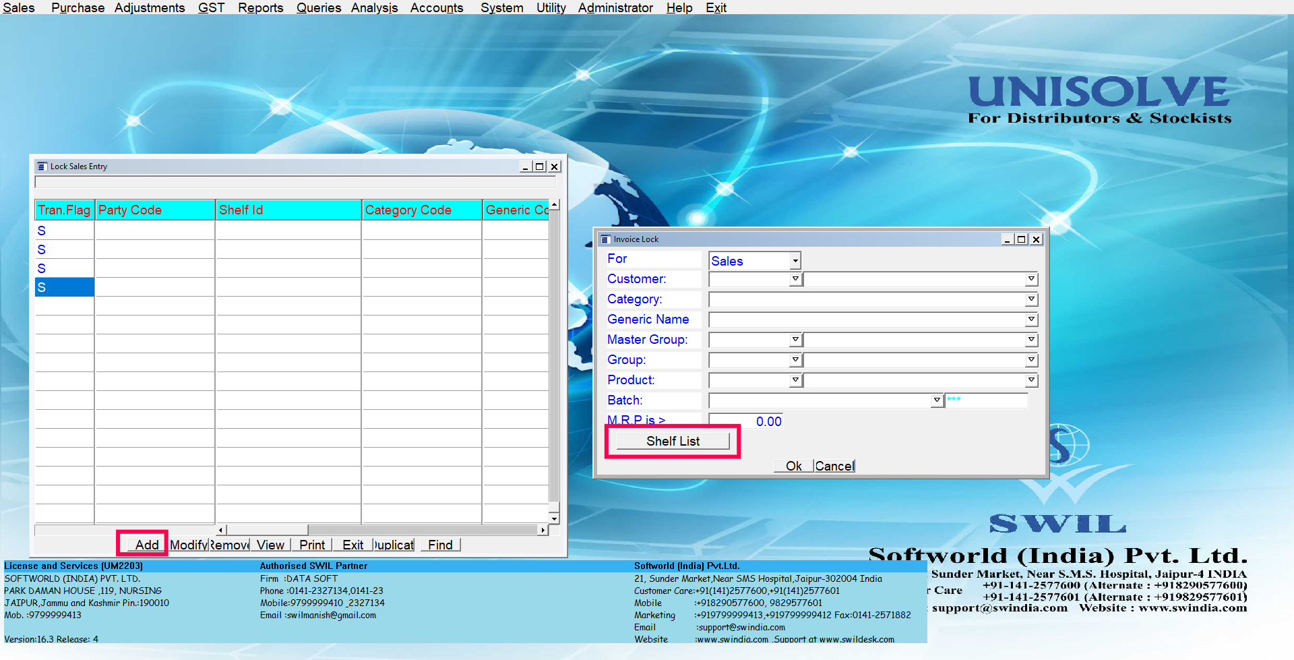Open the For dropdown showing Sales

point(795,261)
